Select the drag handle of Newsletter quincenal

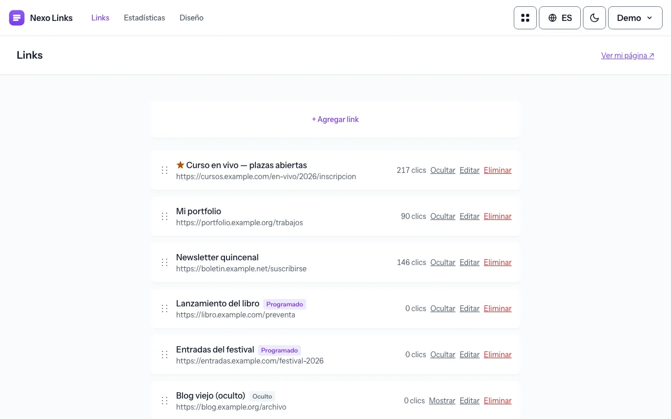[x=165, y=262]
